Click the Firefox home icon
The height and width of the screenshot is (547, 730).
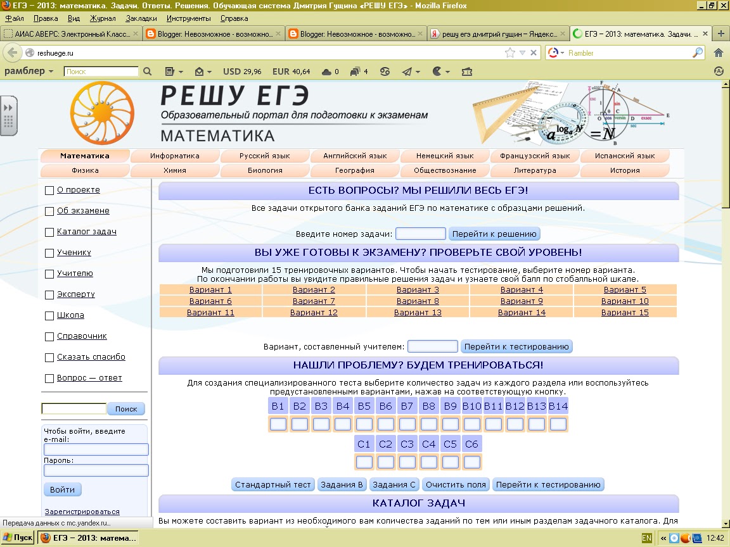point(718,53)
